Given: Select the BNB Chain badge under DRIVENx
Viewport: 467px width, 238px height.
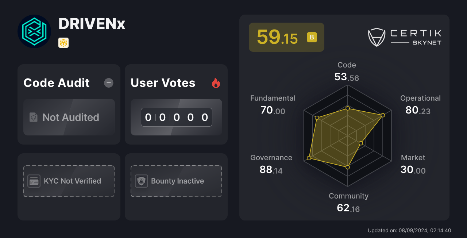Looking at the screenshot, I should pos(63,43).
